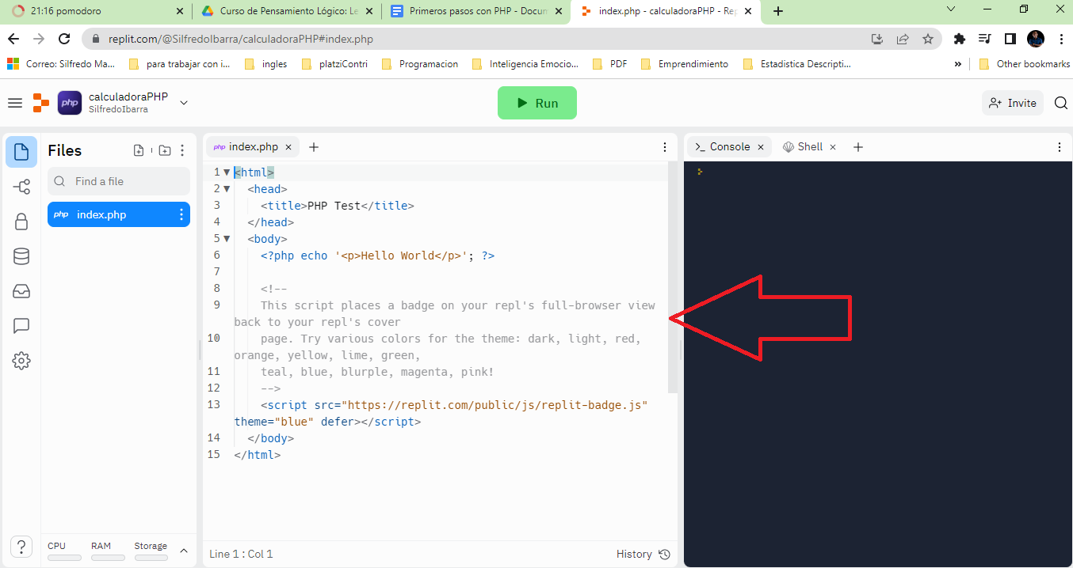Open the Chat panel via speech bubble icon

[21, 326]
